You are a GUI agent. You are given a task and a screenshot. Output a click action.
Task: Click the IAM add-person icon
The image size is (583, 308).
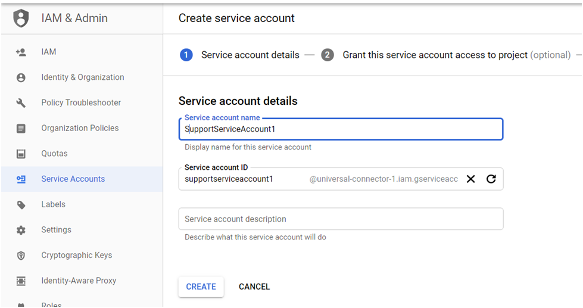pos(21,52)
